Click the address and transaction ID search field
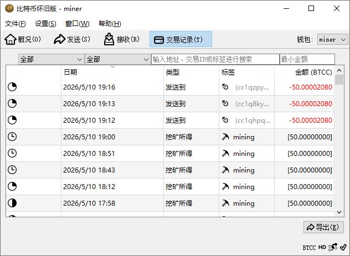This screenshot has height=256, width=350. pos(215,59)
